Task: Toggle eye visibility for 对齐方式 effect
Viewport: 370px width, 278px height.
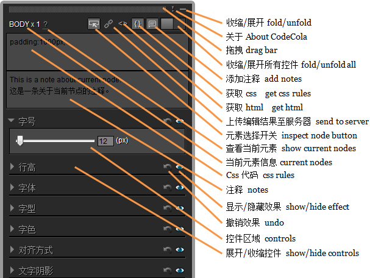Action: coord(179,250)
